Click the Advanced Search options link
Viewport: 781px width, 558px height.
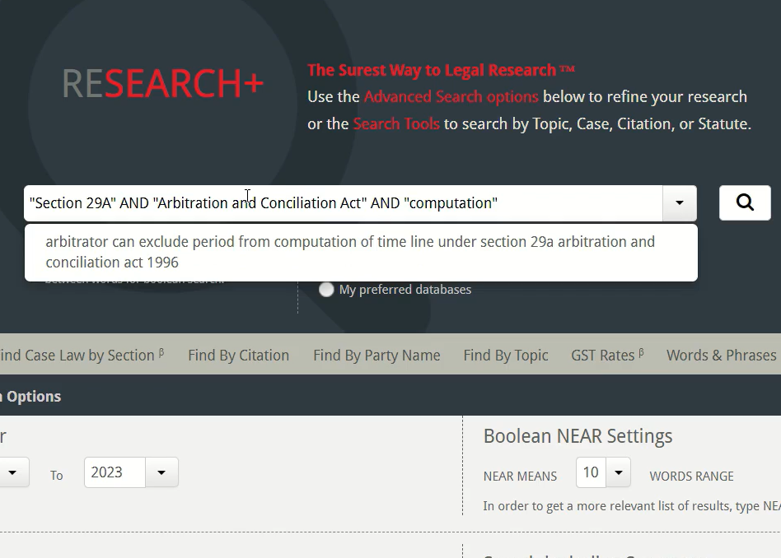coord(451,96)
